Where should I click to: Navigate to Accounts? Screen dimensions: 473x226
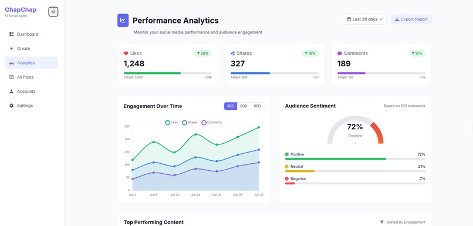[31, 91]
